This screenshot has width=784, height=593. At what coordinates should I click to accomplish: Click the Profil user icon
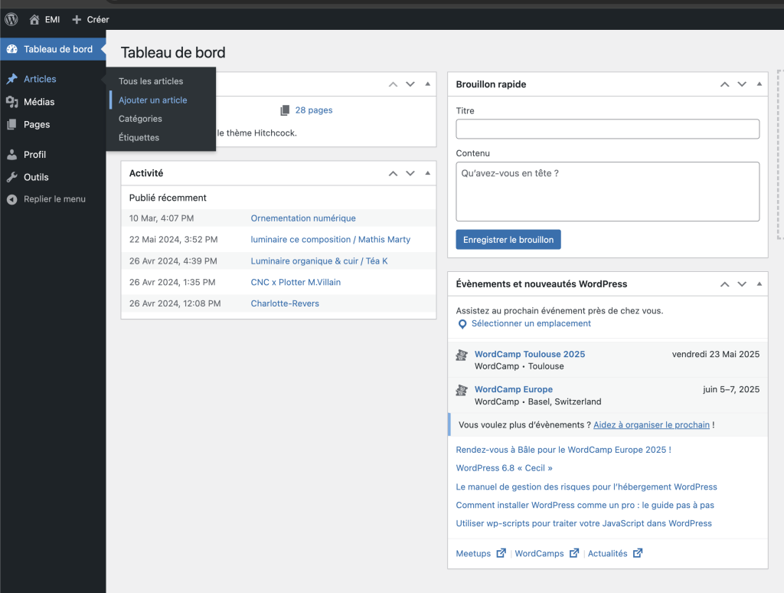(x=12, y=155)
